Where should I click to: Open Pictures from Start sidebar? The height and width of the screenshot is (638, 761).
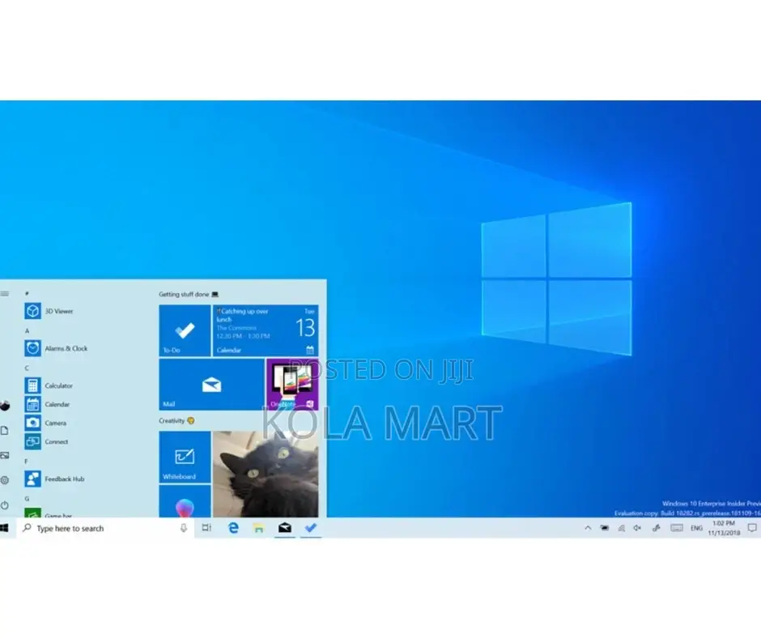pyautogui.click(x=5, y=456)
